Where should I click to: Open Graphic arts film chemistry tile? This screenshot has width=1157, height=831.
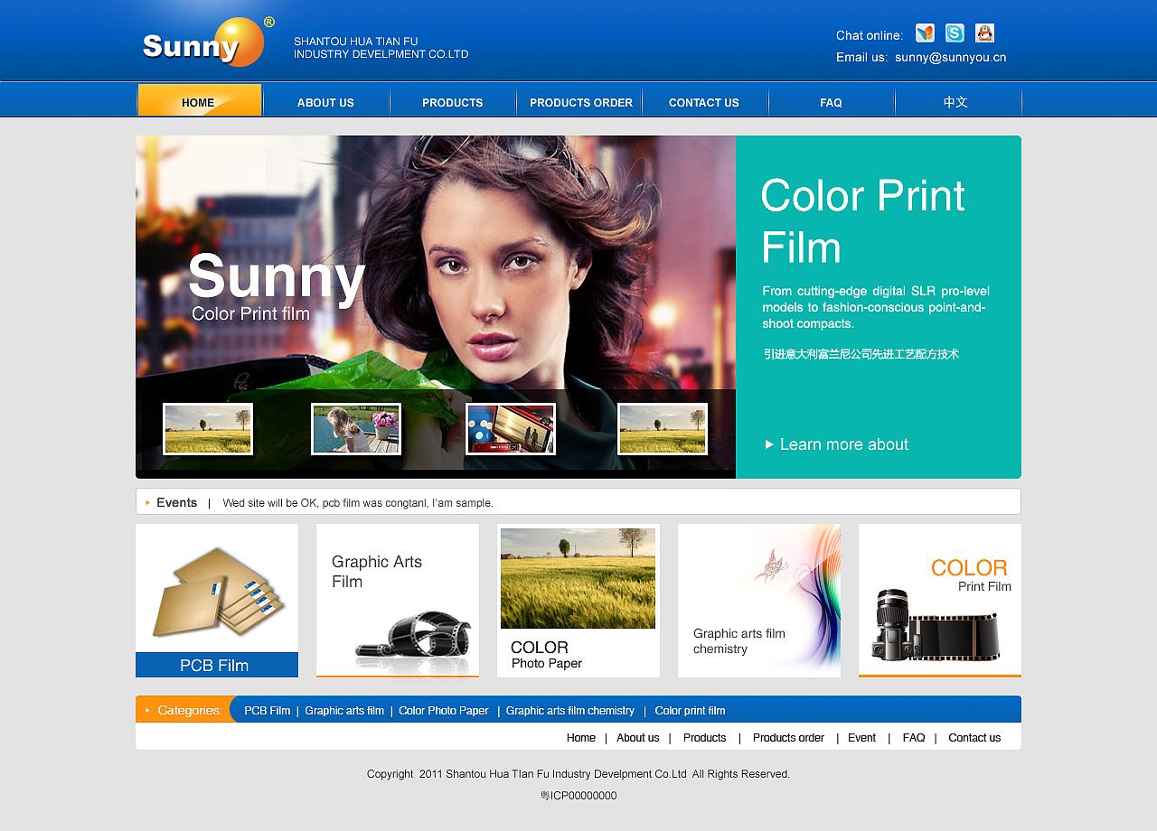(x=759, y=601)
